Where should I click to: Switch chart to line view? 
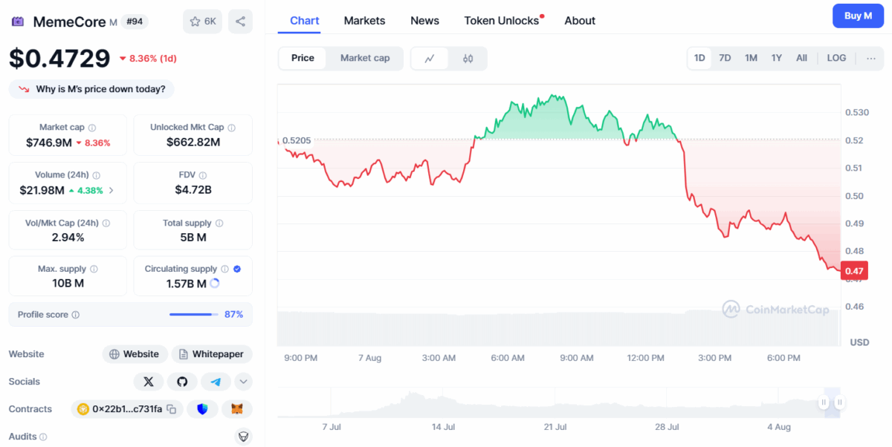point(430,59)
